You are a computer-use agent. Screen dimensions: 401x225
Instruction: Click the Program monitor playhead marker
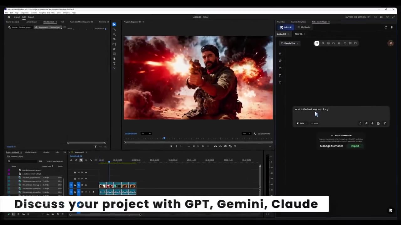[164, 138]
